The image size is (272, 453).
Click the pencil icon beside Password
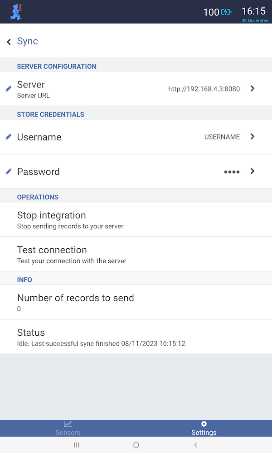tap(9, 171)
